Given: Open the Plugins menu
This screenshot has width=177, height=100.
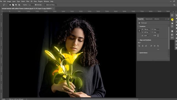Looking at the screenshot, I should 40,1.
